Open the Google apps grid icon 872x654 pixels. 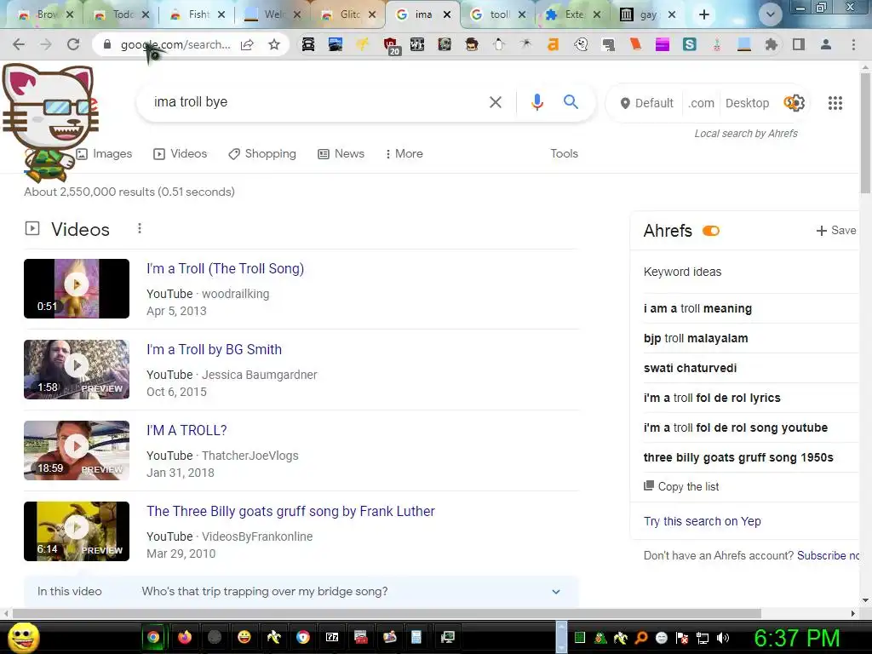(835, 103)
